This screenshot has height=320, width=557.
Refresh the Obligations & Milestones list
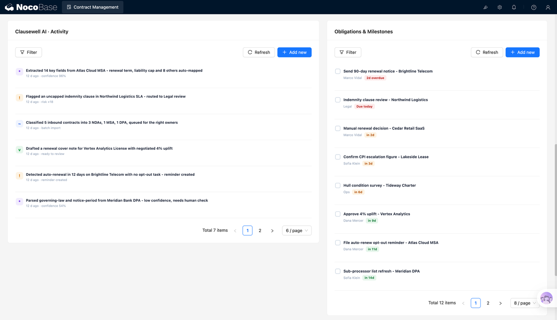[x=487, y=52]
